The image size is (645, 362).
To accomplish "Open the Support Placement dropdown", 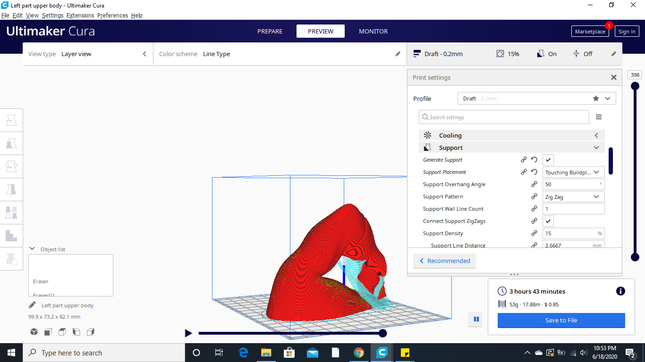I will pos(573,172).
